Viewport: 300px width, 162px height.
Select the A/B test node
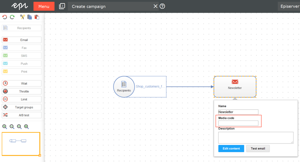click(21, 115)
